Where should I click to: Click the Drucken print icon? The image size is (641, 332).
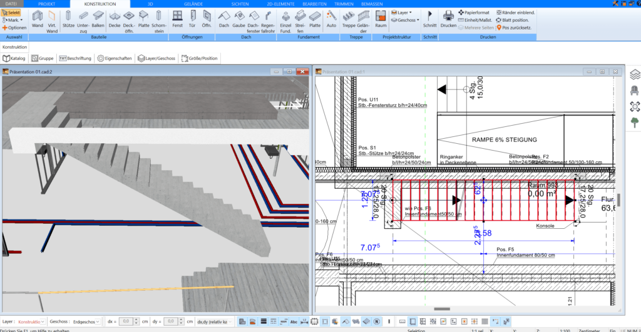(x=448, y=18)
